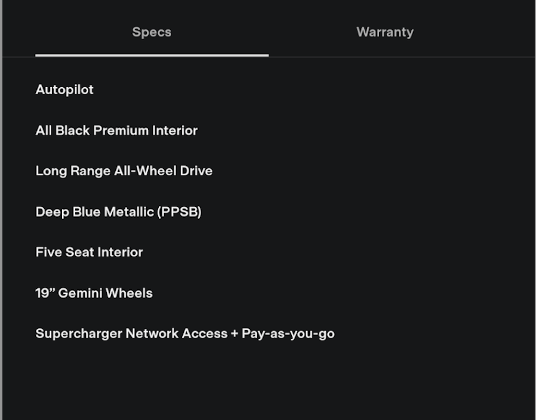Click the paint color spec row
This screenshot has height=420, width=536.
point(118,212)
